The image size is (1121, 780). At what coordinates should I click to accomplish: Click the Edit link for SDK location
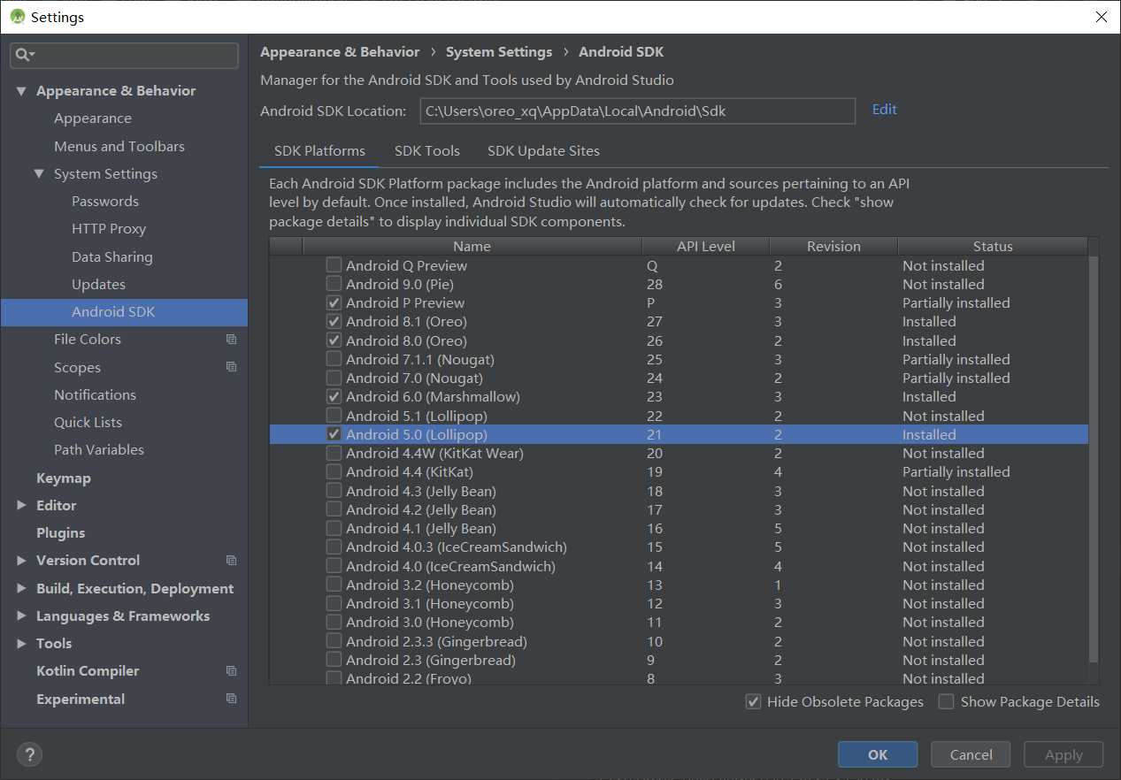884,110
